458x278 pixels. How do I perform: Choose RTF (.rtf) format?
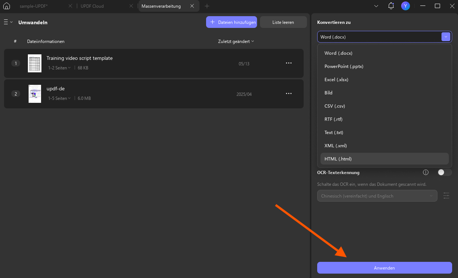[x=385, y=119]
